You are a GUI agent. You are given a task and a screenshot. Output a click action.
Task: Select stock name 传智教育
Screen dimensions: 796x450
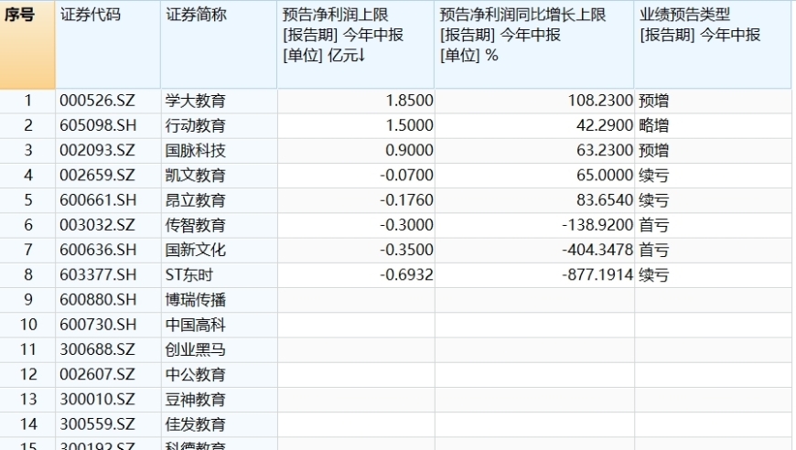pyautogui.click(x=196, y=225)
